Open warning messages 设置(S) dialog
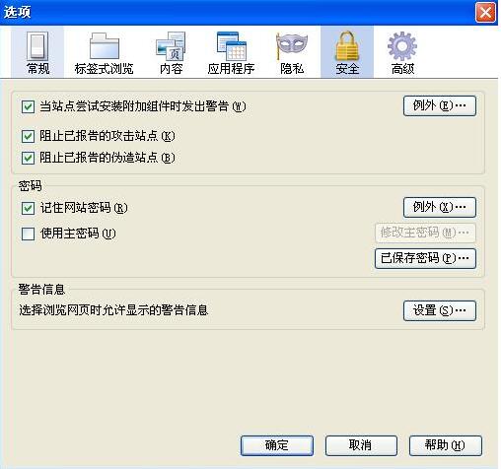This screenshot has height=469, width=501. coord(440,310)
